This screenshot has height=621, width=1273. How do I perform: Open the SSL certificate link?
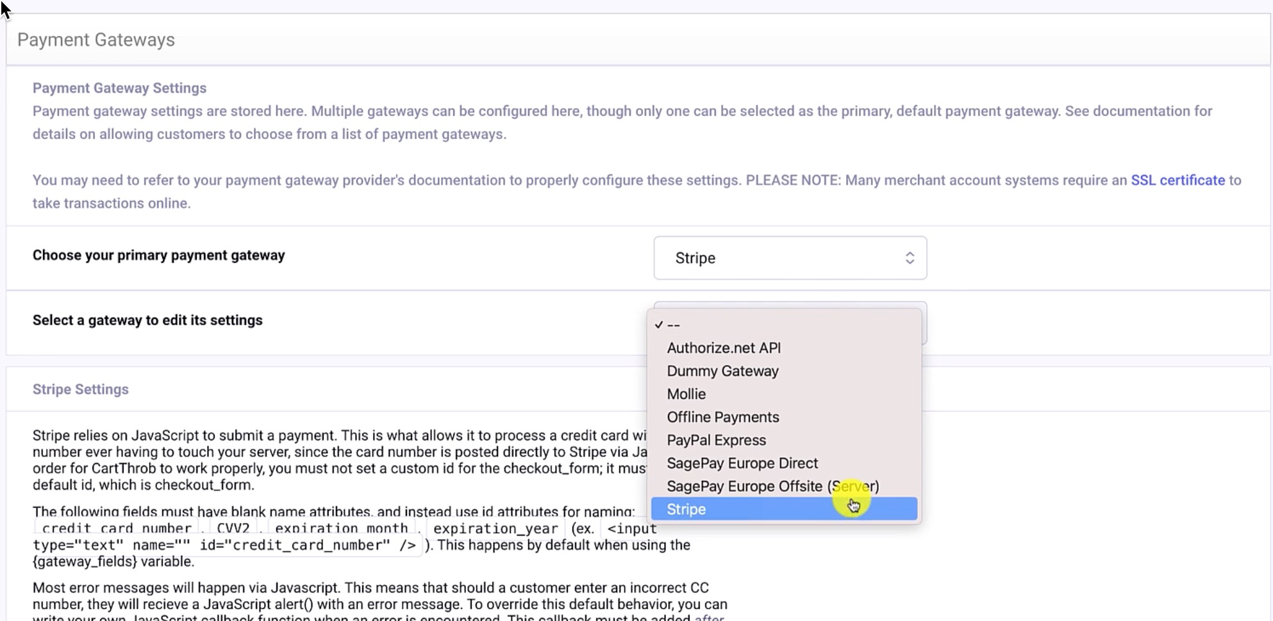click(x=1177, y=181)
